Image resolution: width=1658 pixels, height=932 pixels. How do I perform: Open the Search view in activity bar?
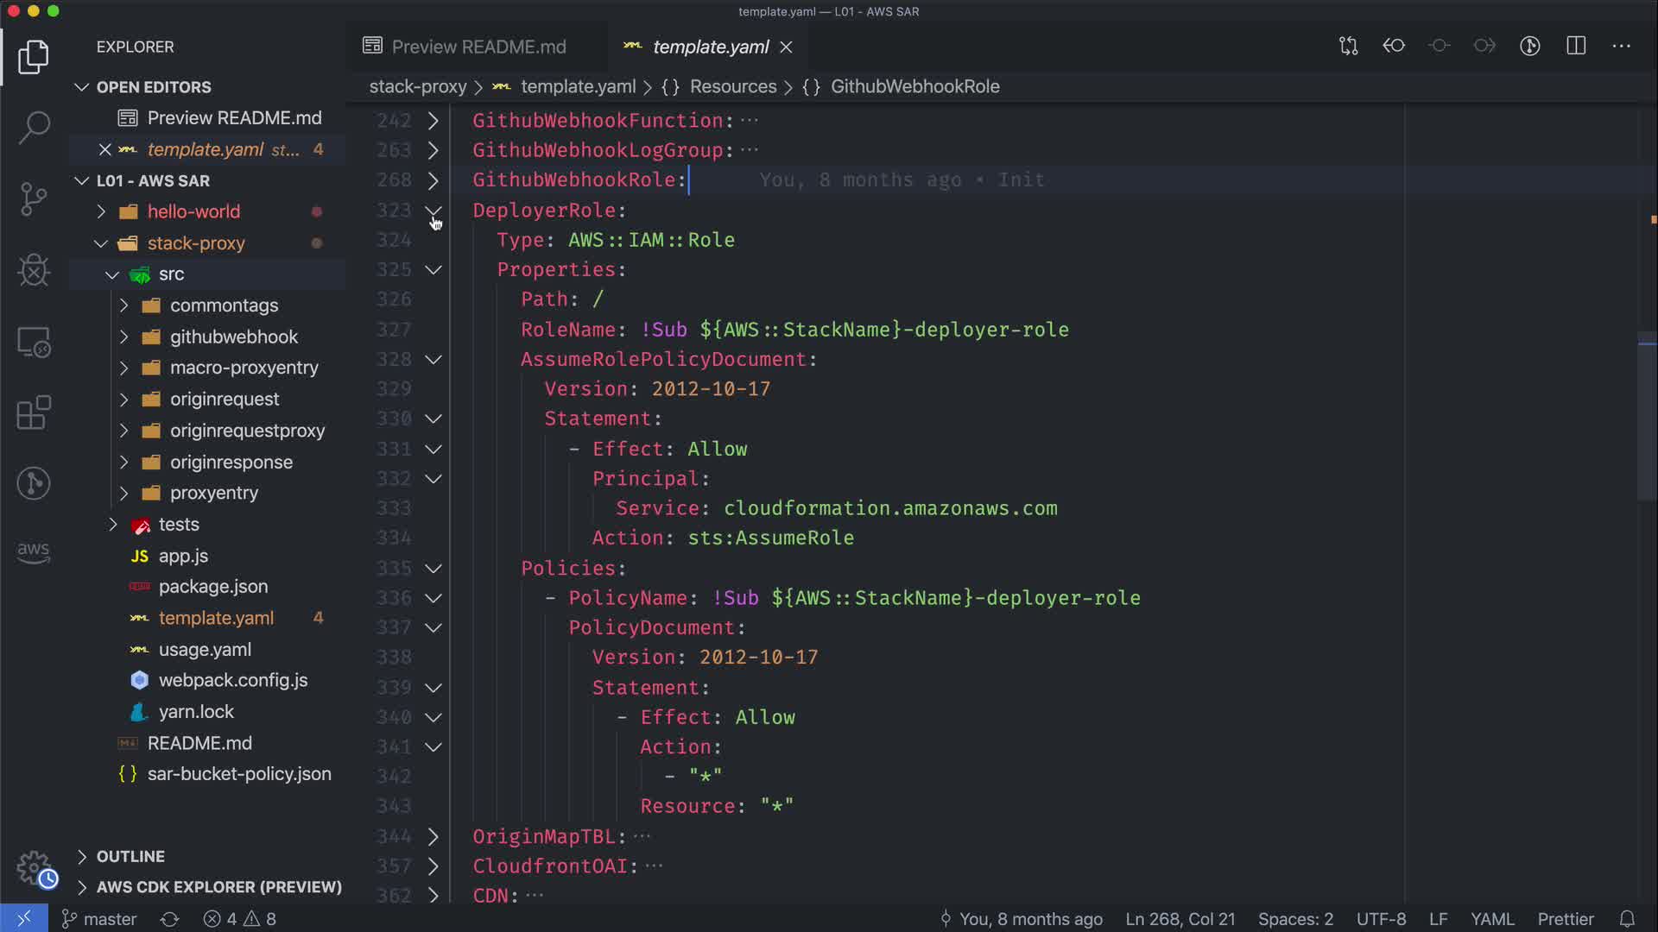[x=34, y=128]
